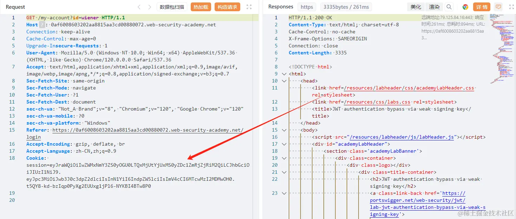
Task: Click the Host header value
Action: tap(133, 25)
